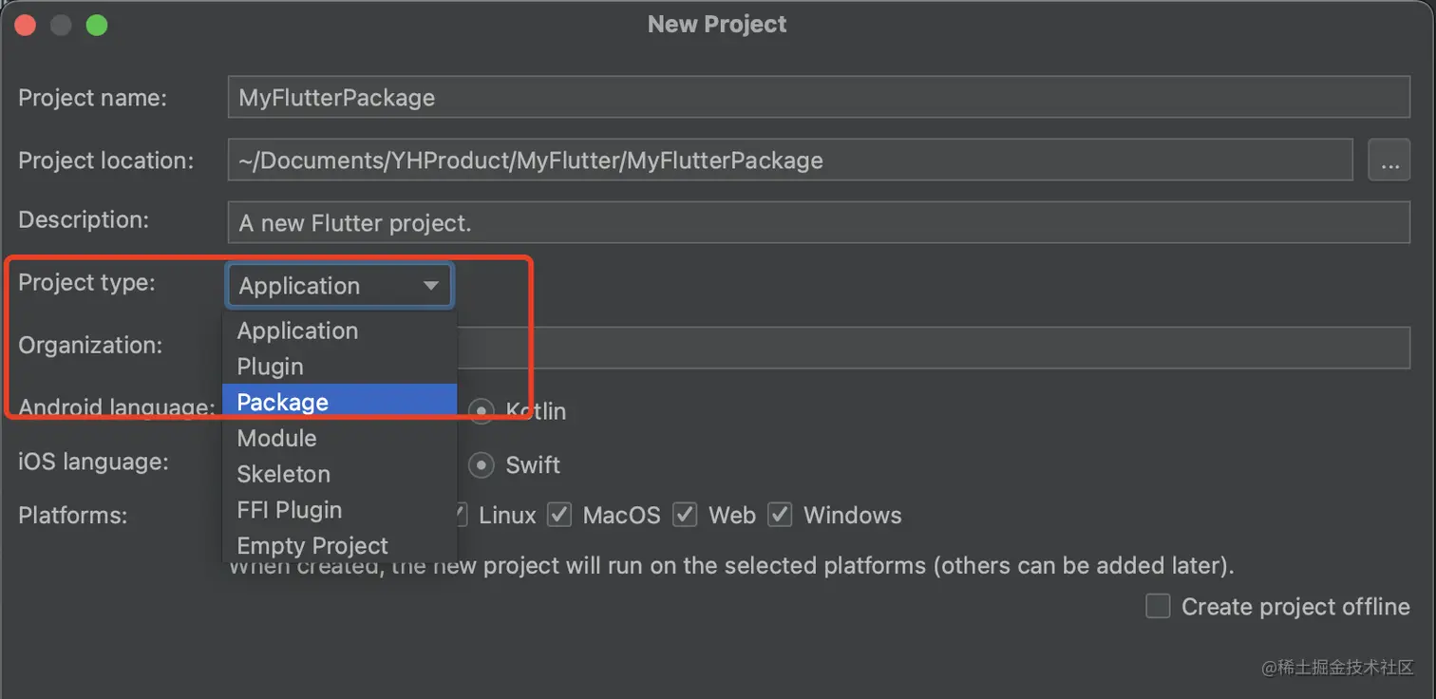
Task: Uncheck the MacOS platform checkbox
Action: [x=559, y=516]
